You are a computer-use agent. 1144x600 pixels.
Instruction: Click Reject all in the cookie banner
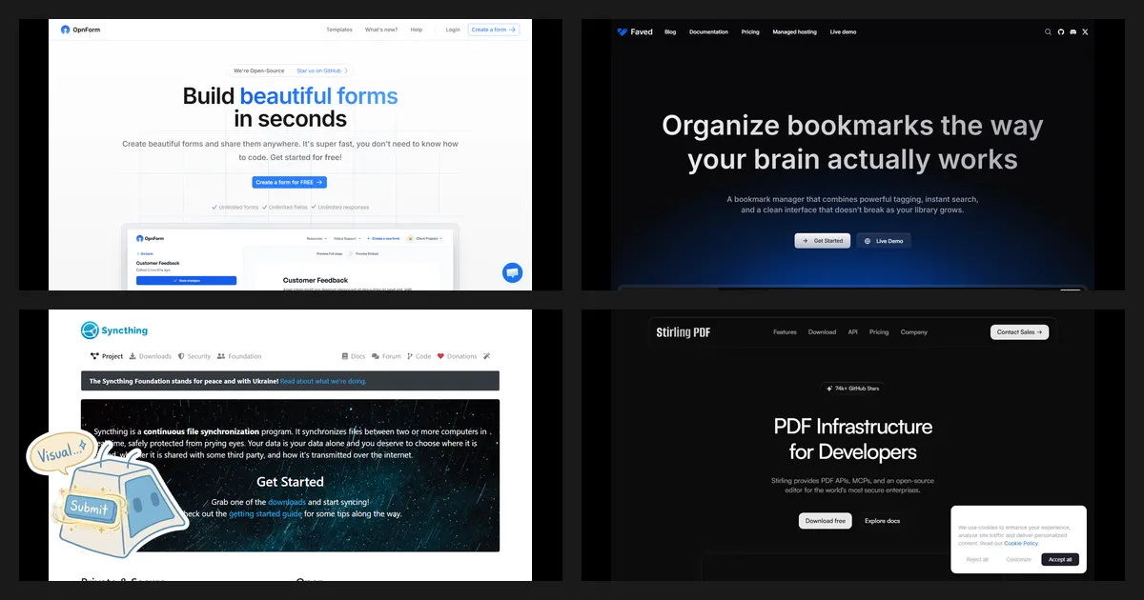click(977, 559)
